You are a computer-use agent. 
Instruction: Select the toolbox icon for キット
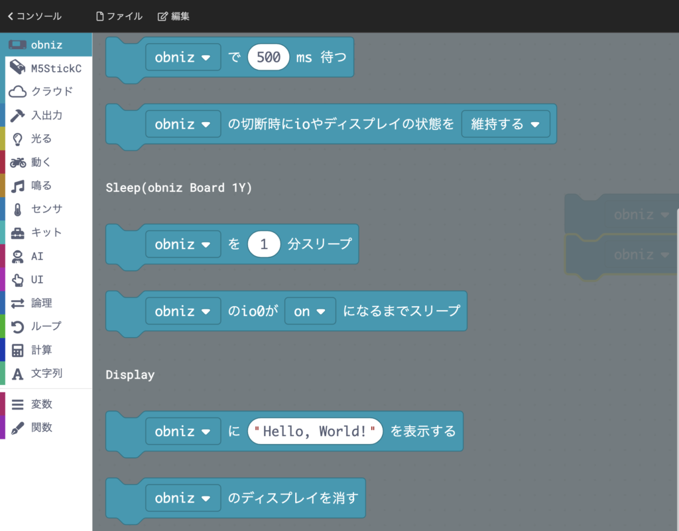17,233
